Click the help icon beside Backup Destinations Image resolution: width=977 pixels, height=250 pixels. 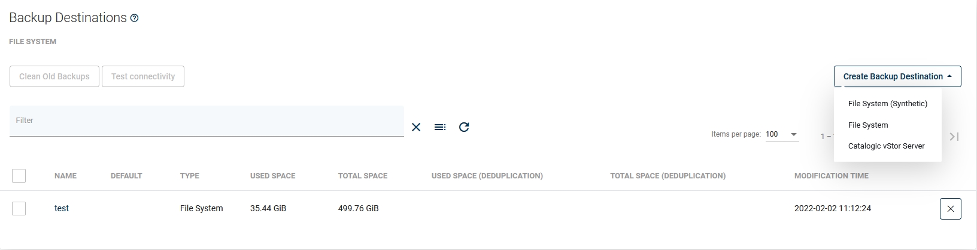(x=135, y=18)
